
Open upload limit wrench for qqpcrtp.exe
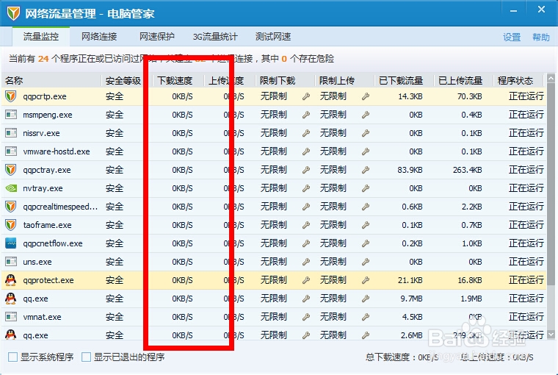366,96
